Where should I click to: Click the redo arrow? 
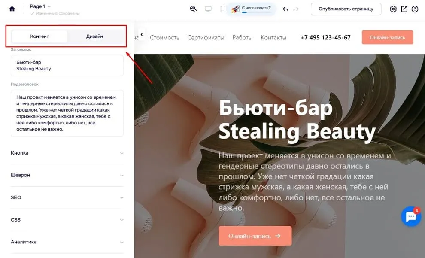(296, 9)
